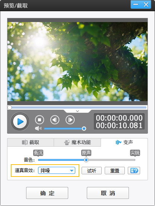155x206 pixels.
Task: Click the 重置 button
Action: (x=115, y=171)
